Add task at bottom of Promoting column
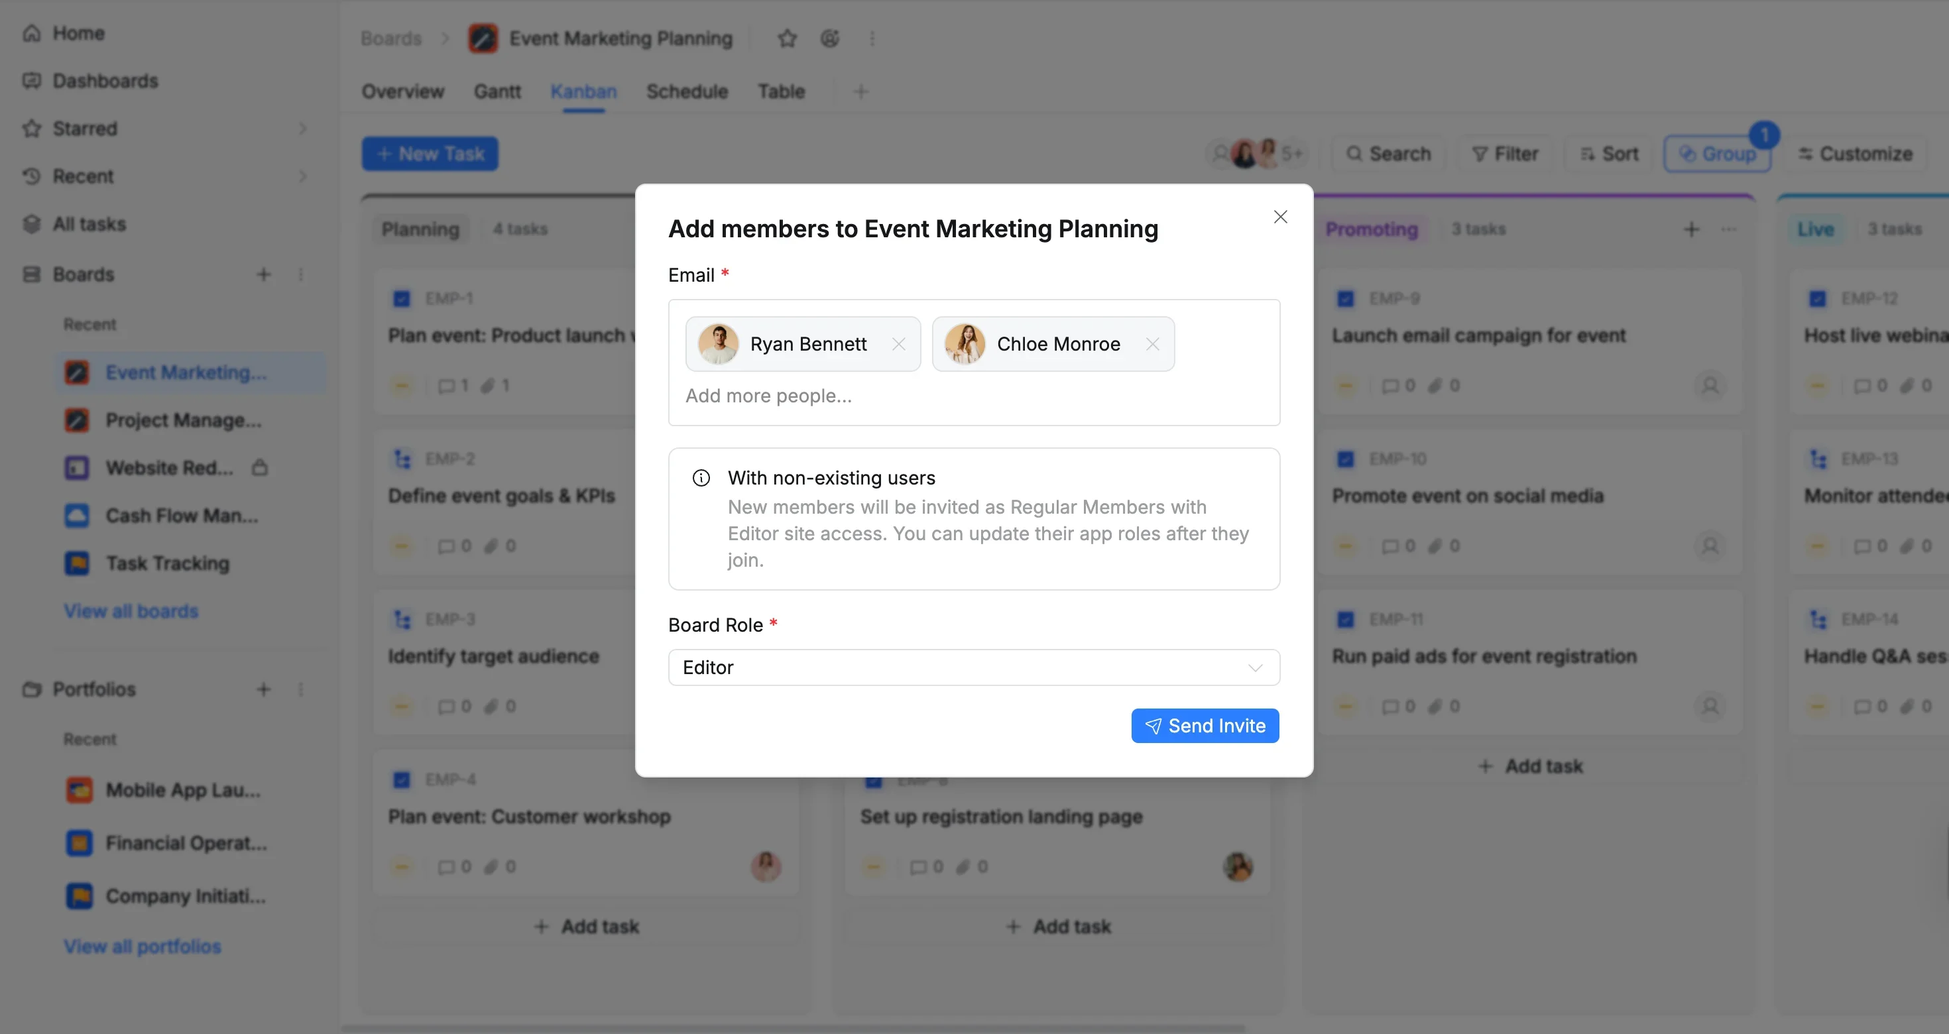Viewport: 1949px width, 1034px height. (x=1530, y=766)
